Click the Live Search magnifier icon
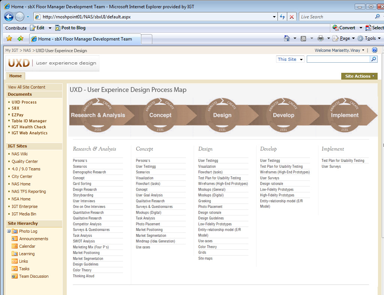This screenshot has width=384, height=295. pos(377,17)
